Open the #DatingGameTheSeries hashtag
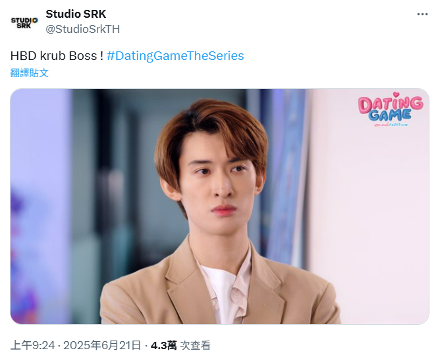This screenshot has width=438, height=359. pos(175,55)
